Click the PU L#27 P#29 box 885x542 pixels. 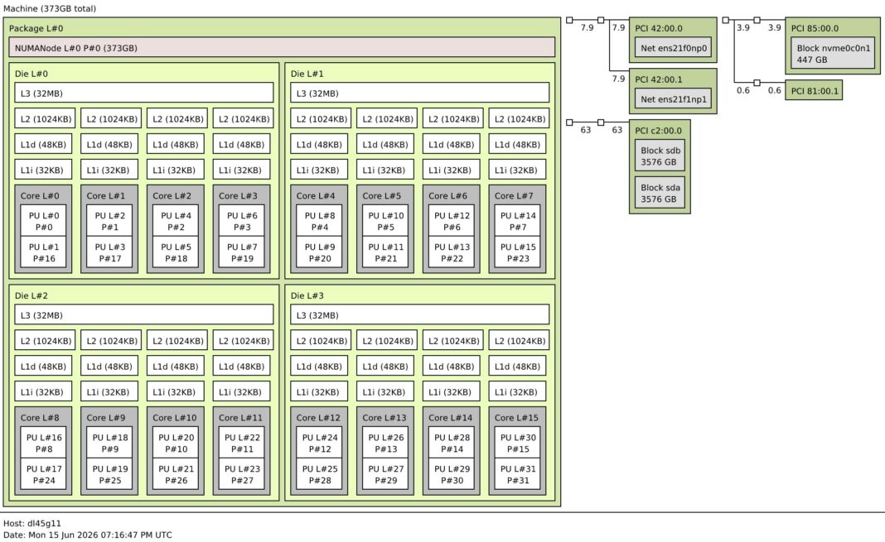385,474
